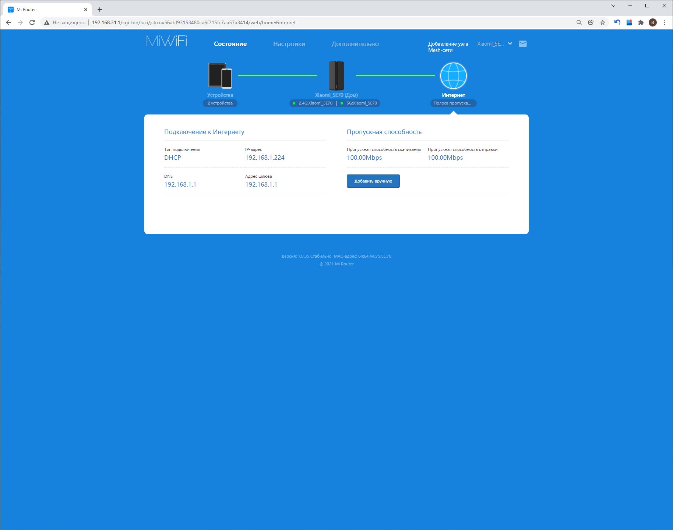
Task: Click the MAC-адрес footer text
Action: [x=362, y=256]
